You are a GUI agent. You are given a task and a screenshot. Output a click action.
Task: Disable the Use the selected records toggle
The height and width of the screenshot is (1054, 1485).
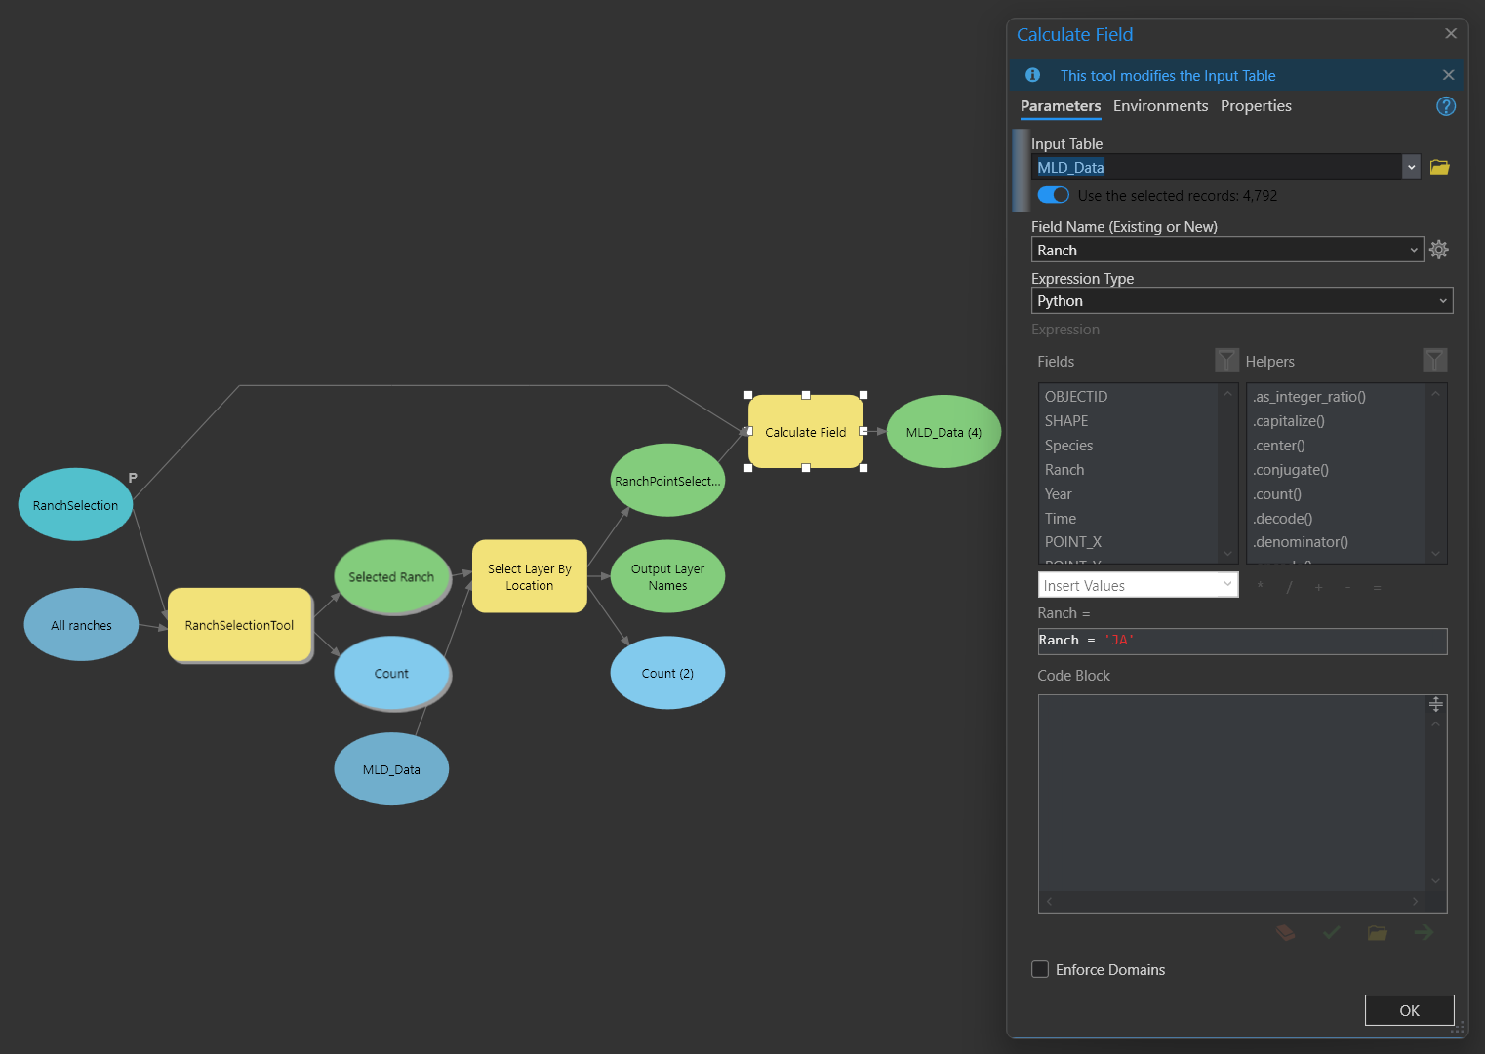tap(1053, 194)
